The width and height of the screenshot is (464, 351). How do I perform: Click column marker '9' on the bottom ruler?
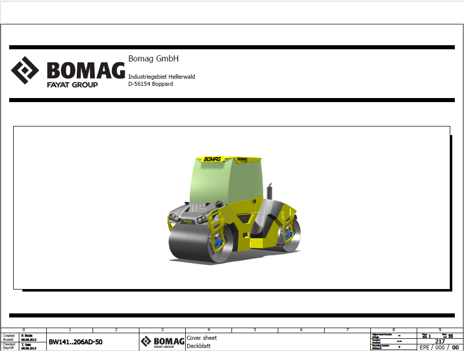pos(440,330)
